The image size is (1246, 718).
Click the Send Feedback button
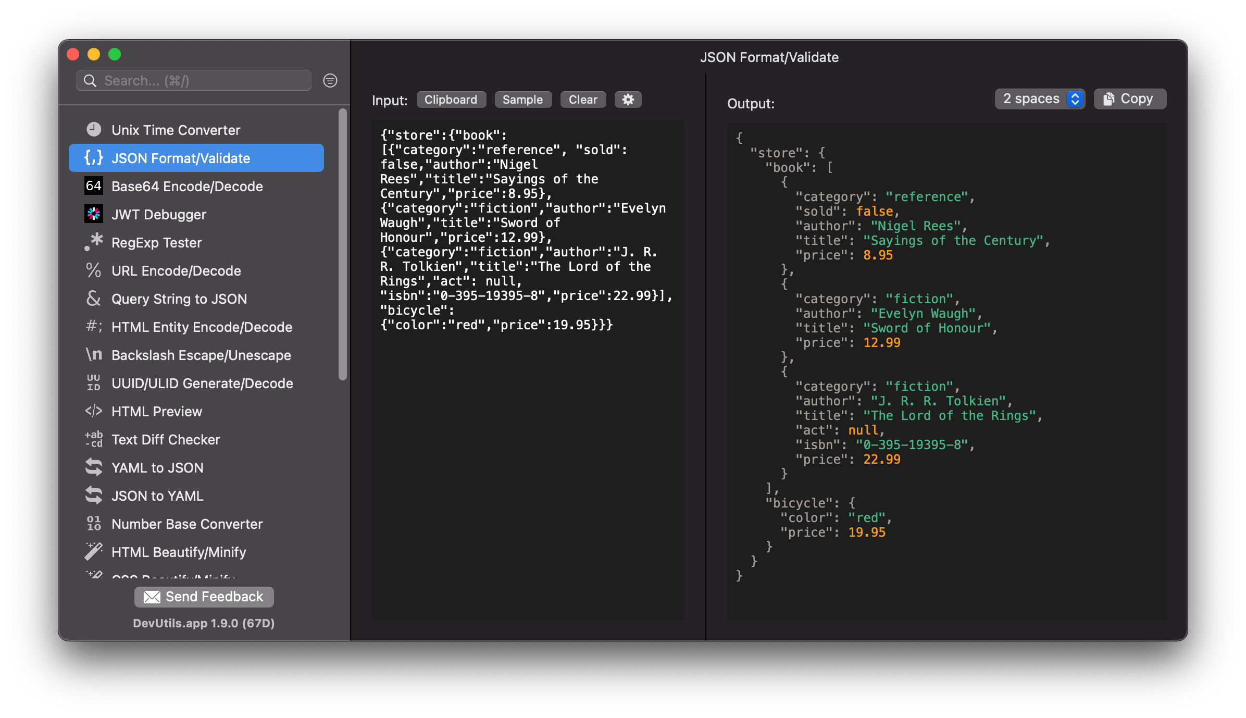pos(205,597)
